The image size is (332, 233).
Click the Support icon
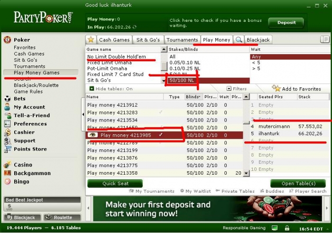[x=8, y=140]
